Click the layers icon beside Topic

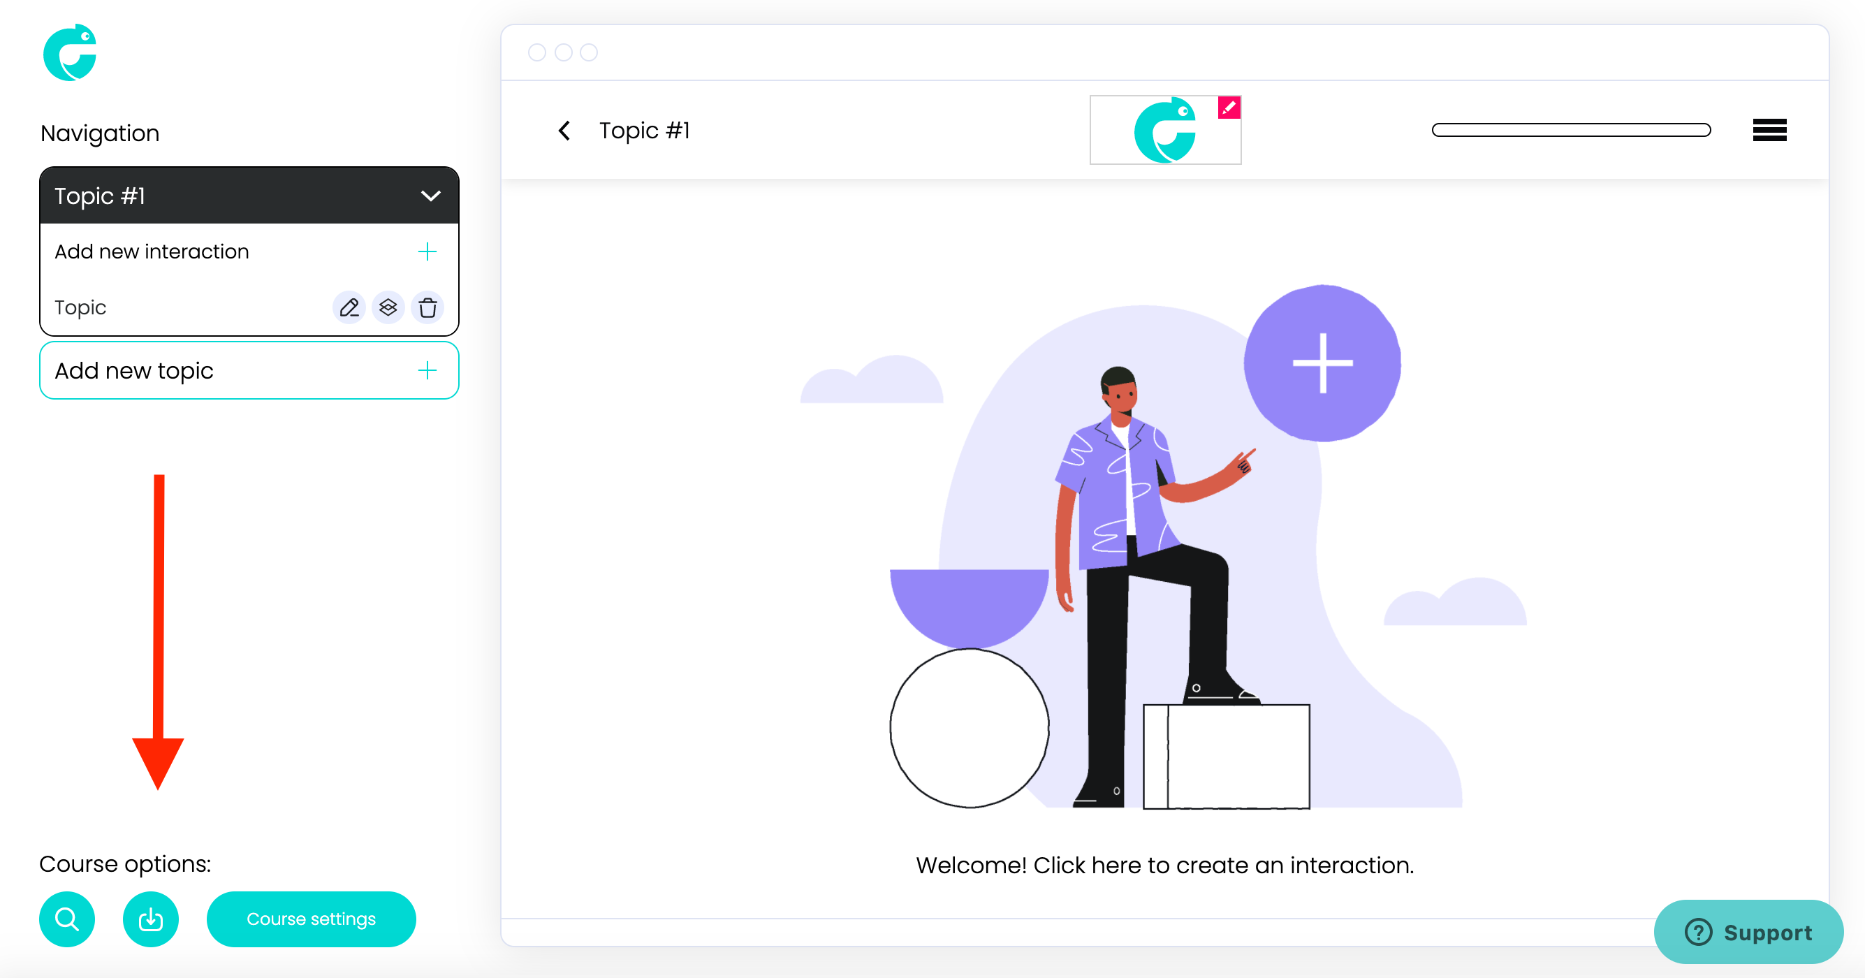pyautogui.click(x=388, y=307)
